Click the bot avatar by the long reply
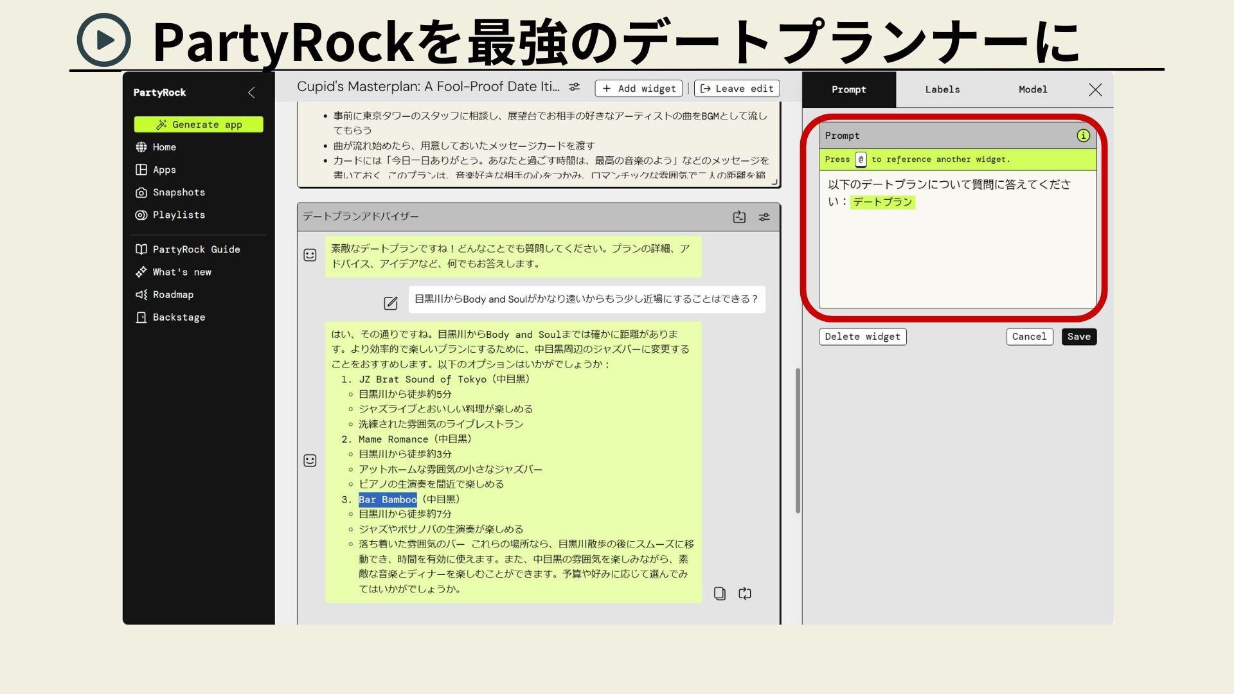This screenshot has width=1234, height=694. pyautogui.click(x=310, y=461)
